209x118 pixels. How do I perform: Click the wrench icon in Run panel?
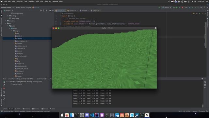[4, 85]
